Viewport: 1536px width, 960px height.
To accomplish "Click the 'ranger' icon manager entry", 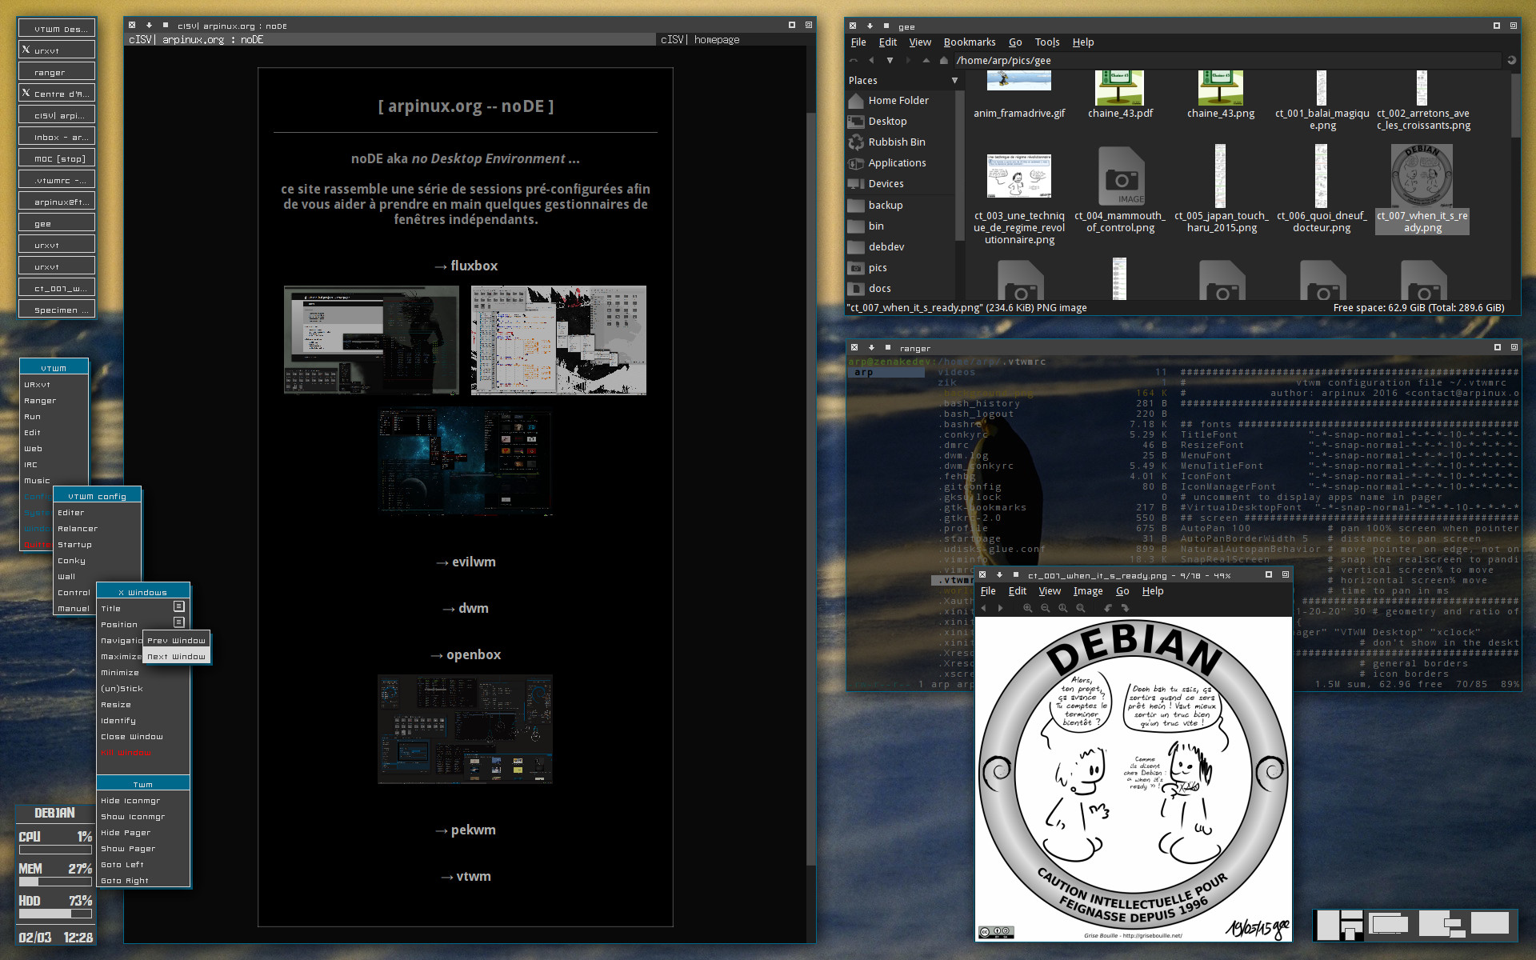I will tap(57, 72).
